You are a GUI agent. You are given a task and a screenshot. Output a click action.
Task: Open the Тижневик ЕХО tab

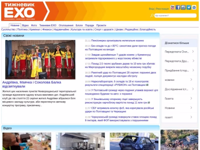click(48, 25)
